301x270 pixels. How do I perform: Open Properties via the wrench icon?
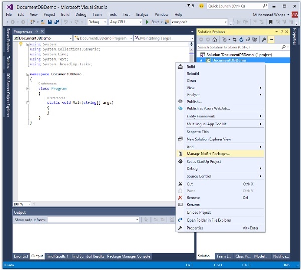pos(264,39)
